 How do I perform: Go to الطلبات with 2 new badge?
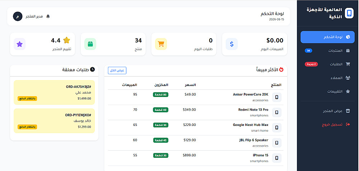(x=327, y=64)
